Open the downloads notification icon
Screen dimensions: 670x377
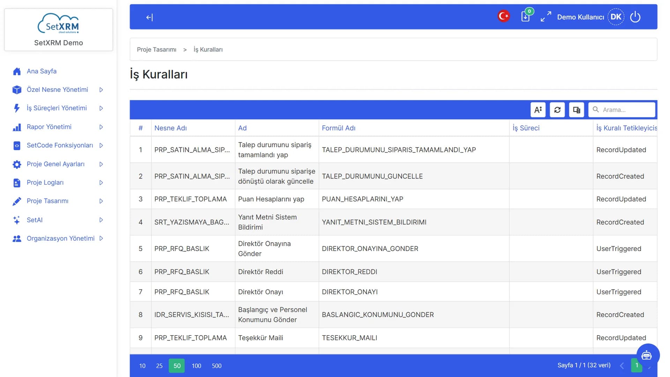(x=526, y=16)
